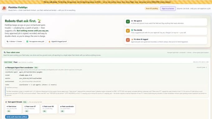Screen dimensions: 212x119
Task: Click the idle badge in fleet rover 07 card
Action: [x=26, y=111]
